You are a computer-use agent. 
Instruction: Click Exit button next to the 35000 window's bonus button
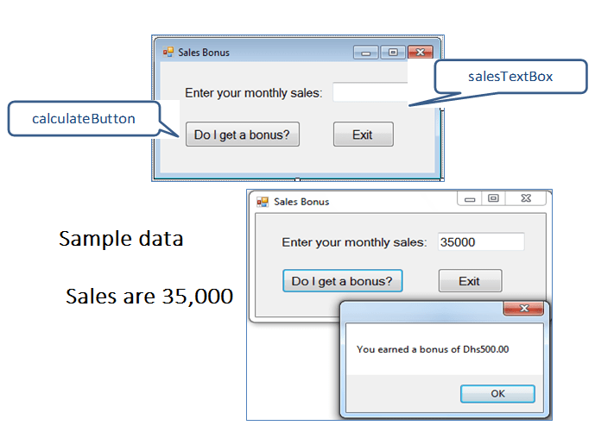(x=469, y=281)
